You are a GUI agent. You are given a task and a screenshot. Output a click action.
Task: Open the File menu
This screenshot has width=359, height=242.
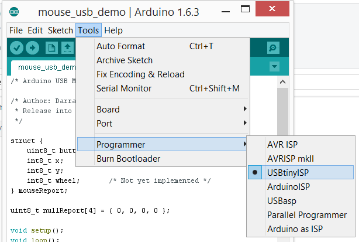click(16, 30)
